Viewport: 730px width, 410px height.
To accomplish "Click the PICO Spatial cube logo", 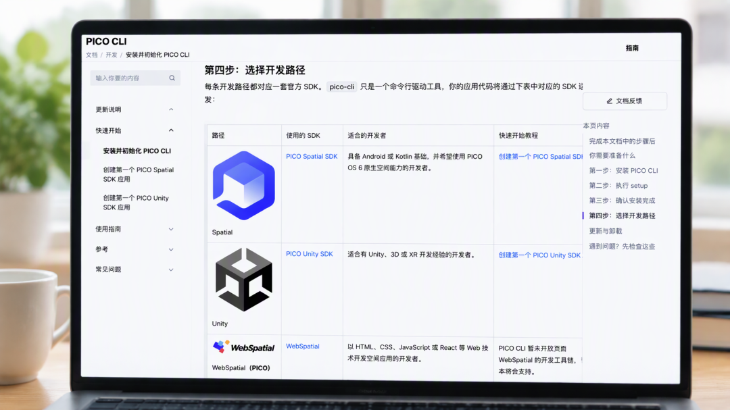I will point(243,185).
